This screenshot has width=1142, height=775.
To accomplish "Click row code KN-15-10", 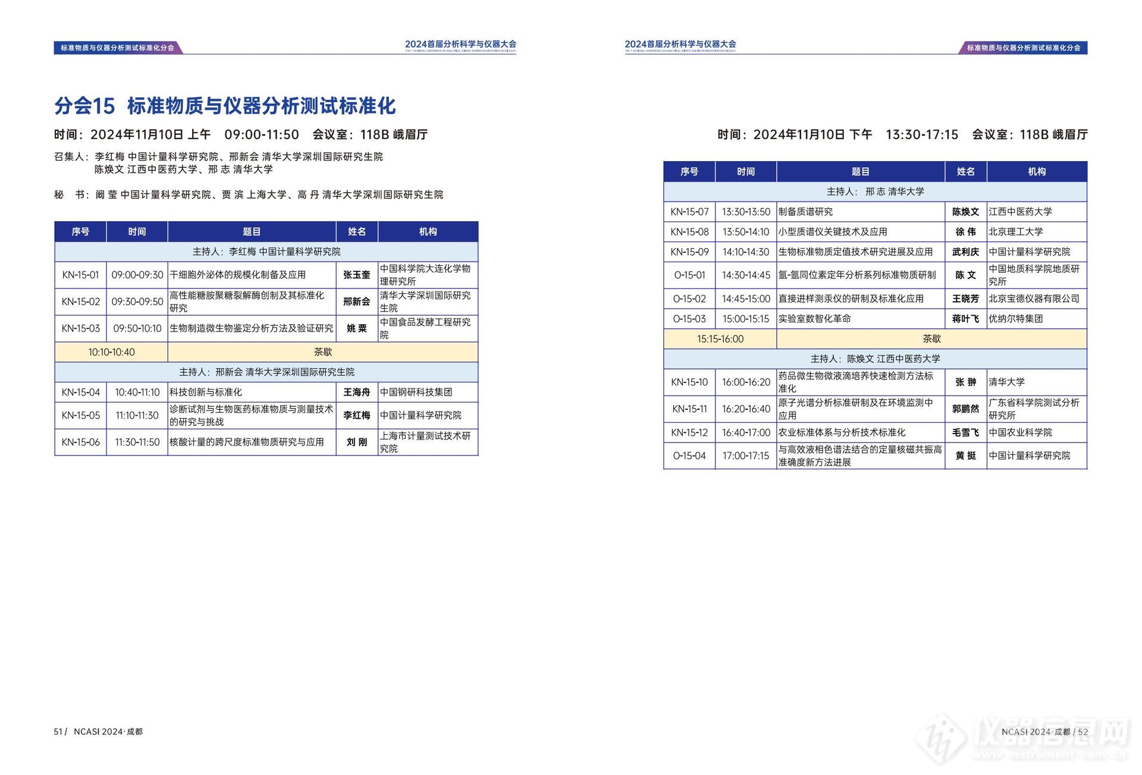I will (x=689, y=382).
